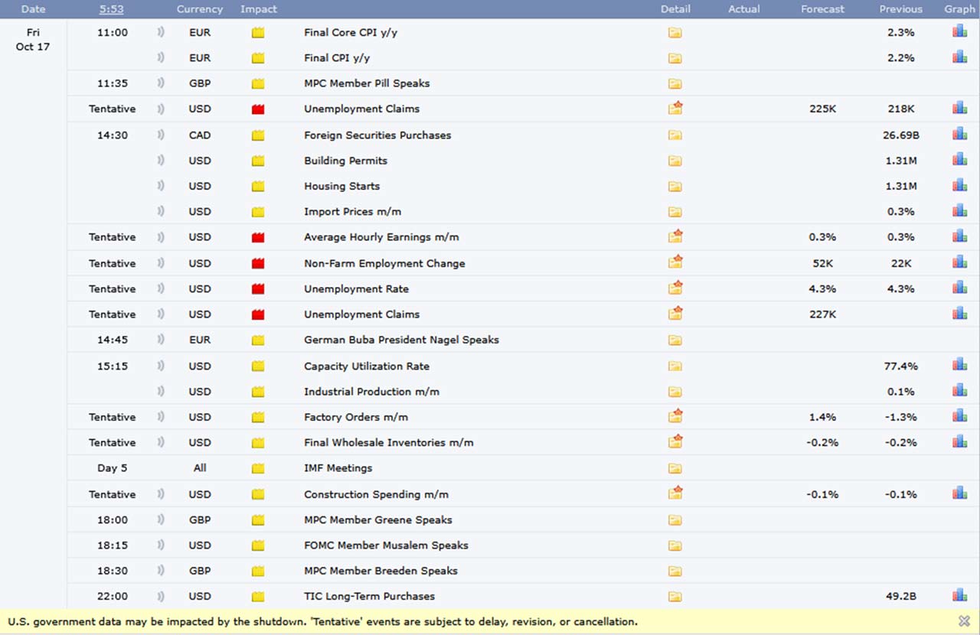Toggle sound alert for Final Core CPI
Viewport: 980px width, 635px height.
tap(161, 33)
